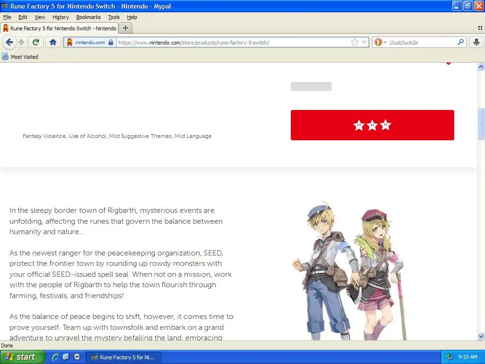Viewport: 485px width, 364px height.
Task: Open the History menu
Action: pyautogui.click(x=61, y=17)
